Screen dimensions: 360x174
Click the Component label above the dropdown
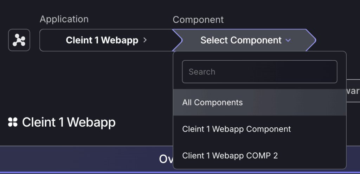coord(198,20)
